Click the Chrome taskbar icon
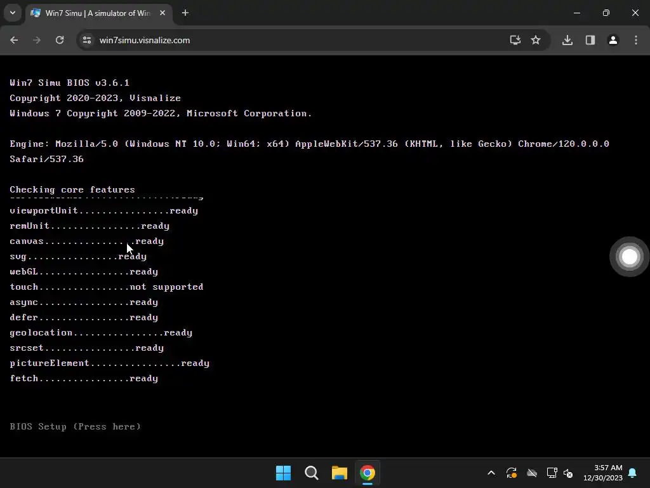The image size is (650, 488). pyautogui.click(x=368, y=473)
